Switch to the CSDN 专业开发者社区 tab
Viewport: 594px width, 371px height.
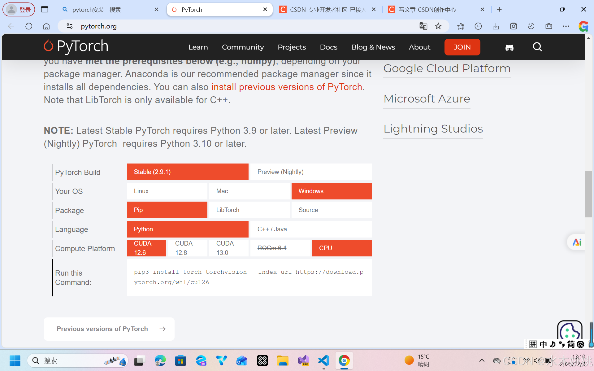(x=327, y=10)
